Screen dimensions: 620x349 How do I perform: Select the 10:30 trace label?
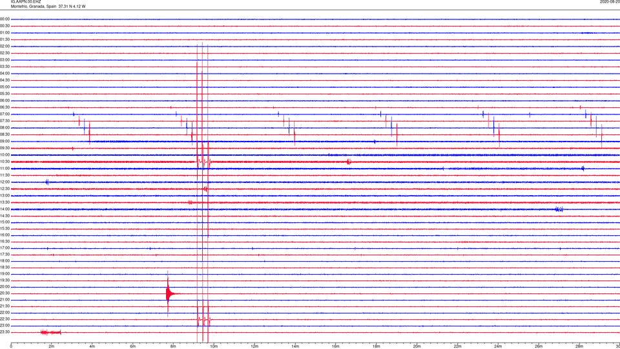coord(5,162)
